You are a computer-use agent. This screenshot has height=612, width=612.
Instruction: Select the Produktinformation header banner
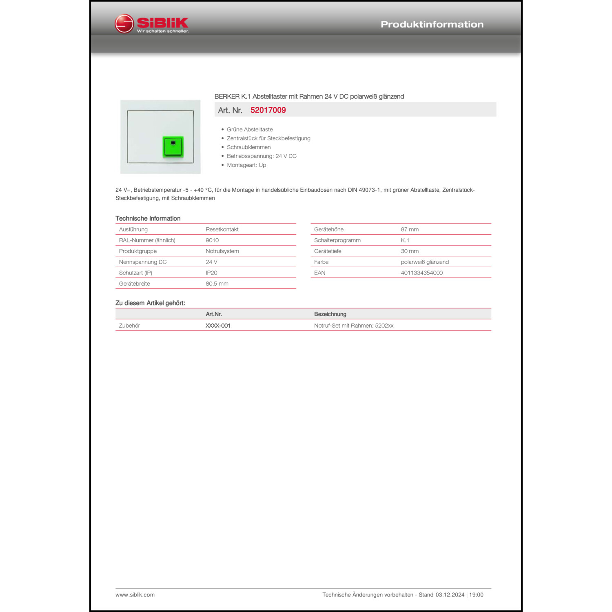432,24
